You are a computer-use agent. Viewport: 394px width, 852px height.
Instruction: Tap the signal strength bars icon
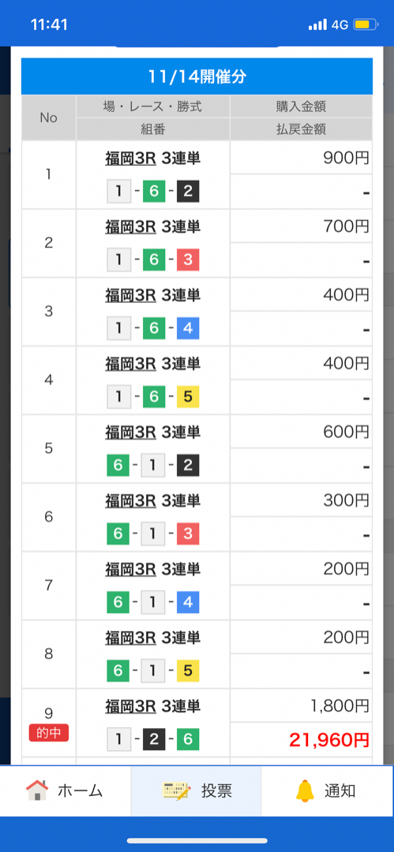(x=317, y=25)
